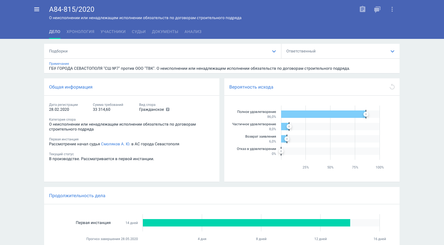
Task: Click the 14 дней duration label
Action: 132,223
